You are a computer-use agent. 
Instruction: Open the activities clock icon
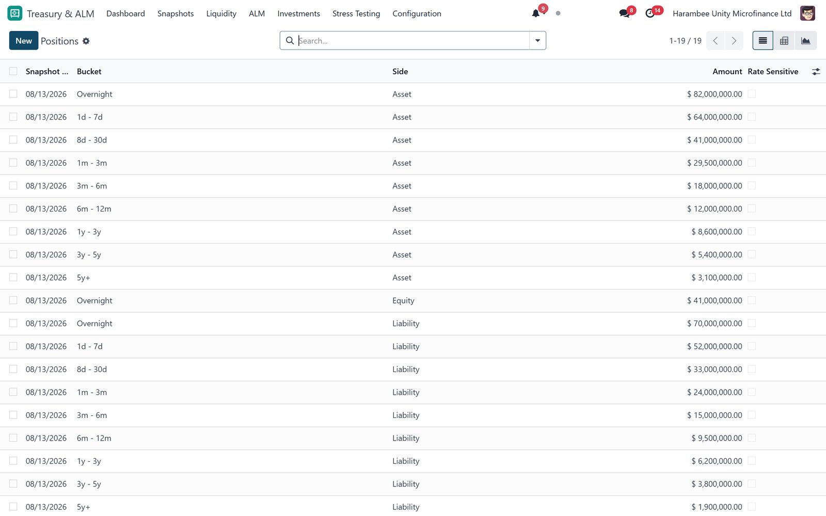(650, 13)
